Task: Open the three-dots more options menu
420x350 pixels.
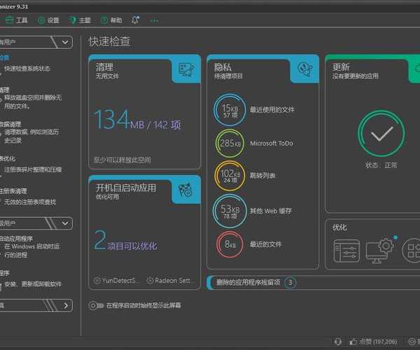Action: (155, 20)
